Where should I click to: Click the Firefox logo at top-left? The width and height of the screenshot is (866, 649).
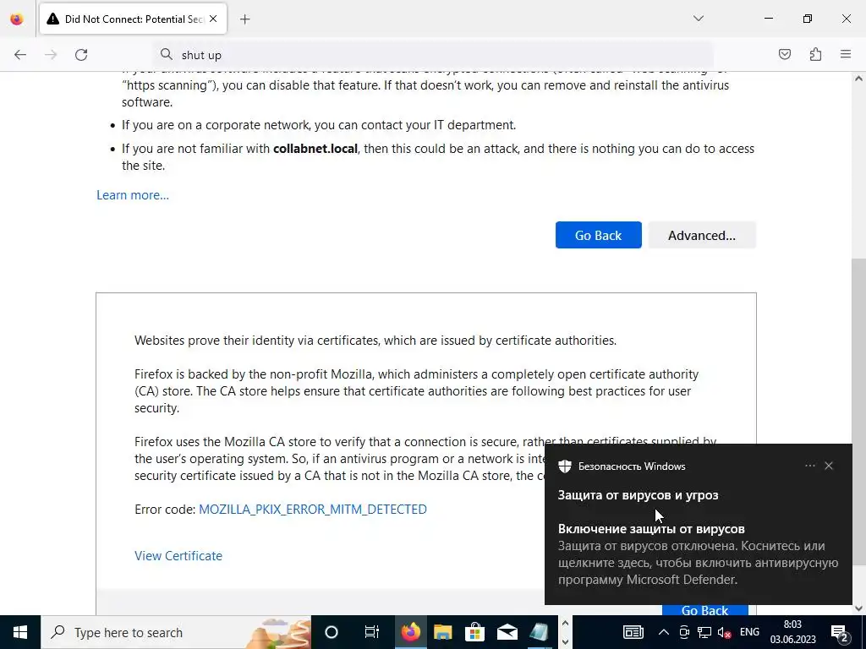pos(17,19)
